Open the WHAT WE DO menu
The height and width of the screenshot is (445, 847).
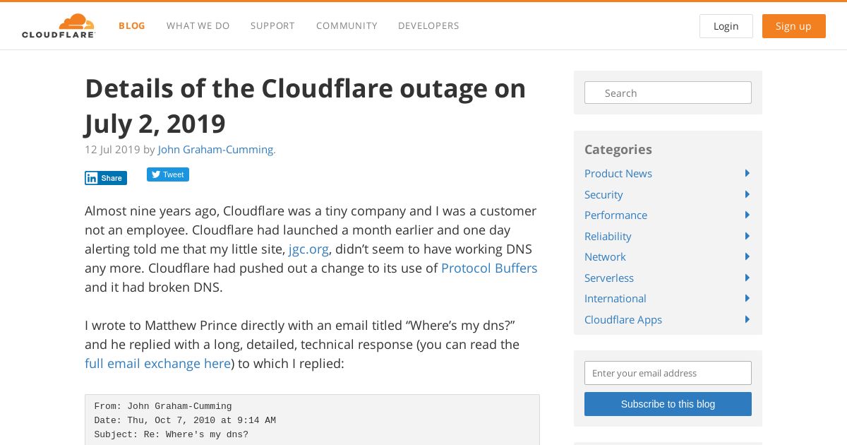198,26
